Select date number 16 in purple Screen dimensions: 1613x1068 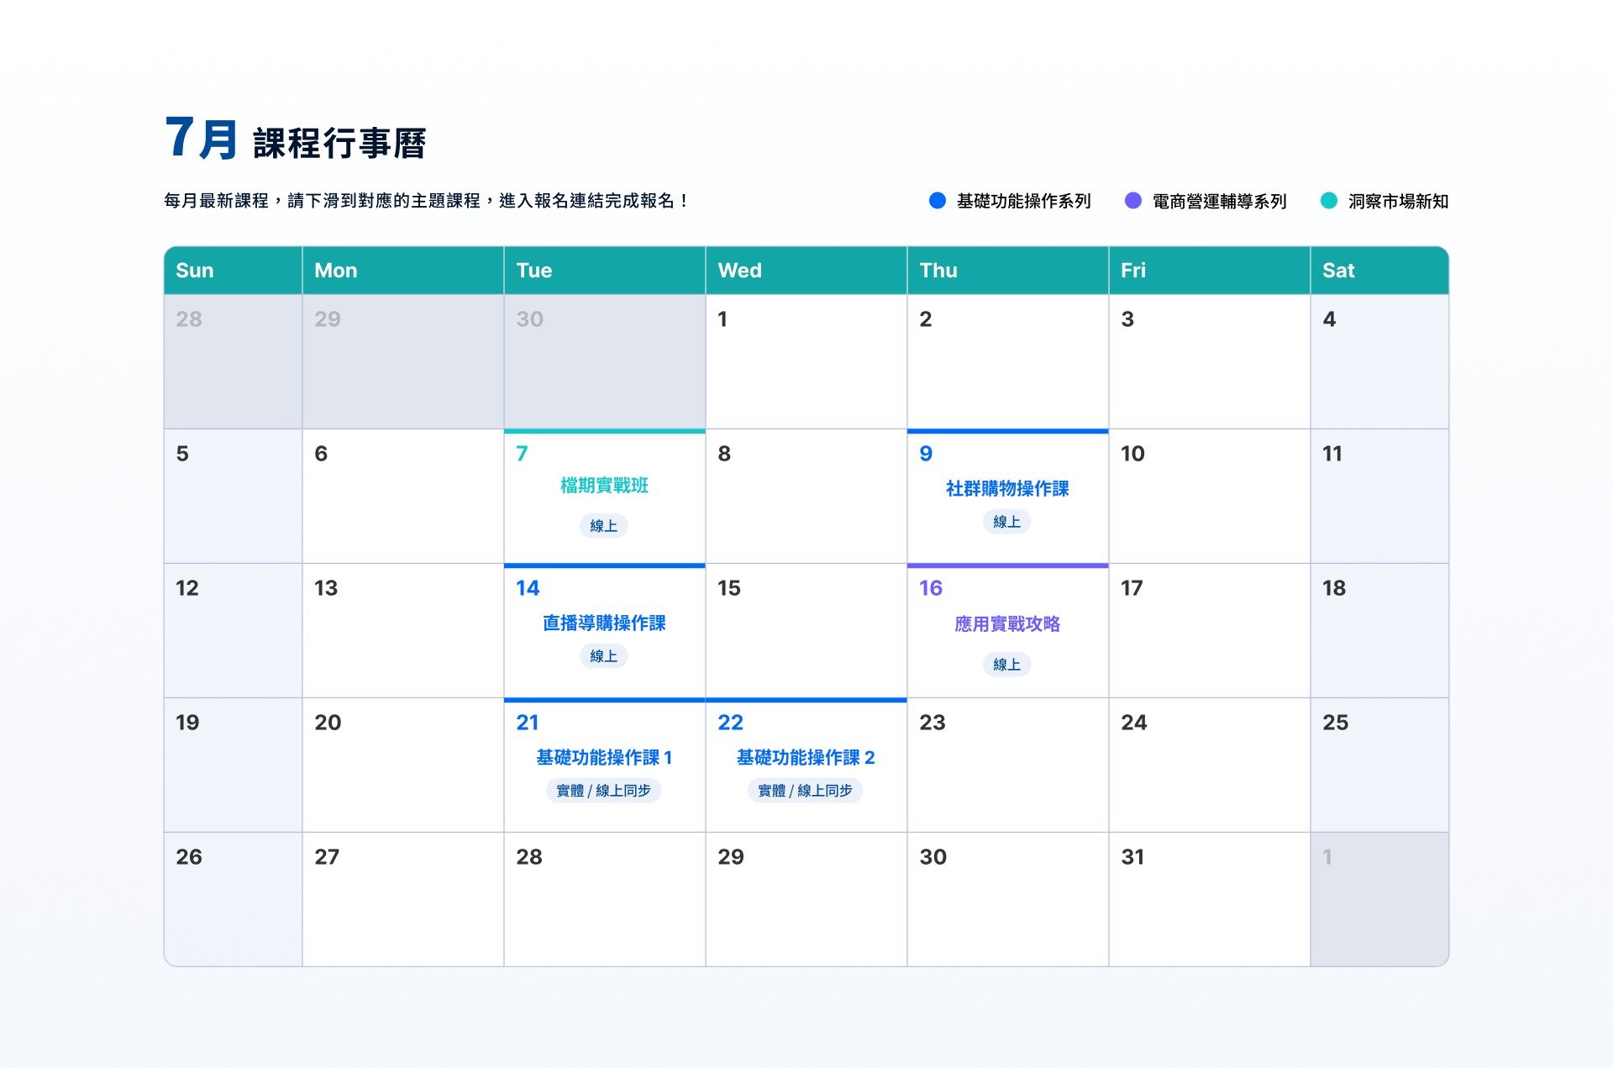click(931, 588)
